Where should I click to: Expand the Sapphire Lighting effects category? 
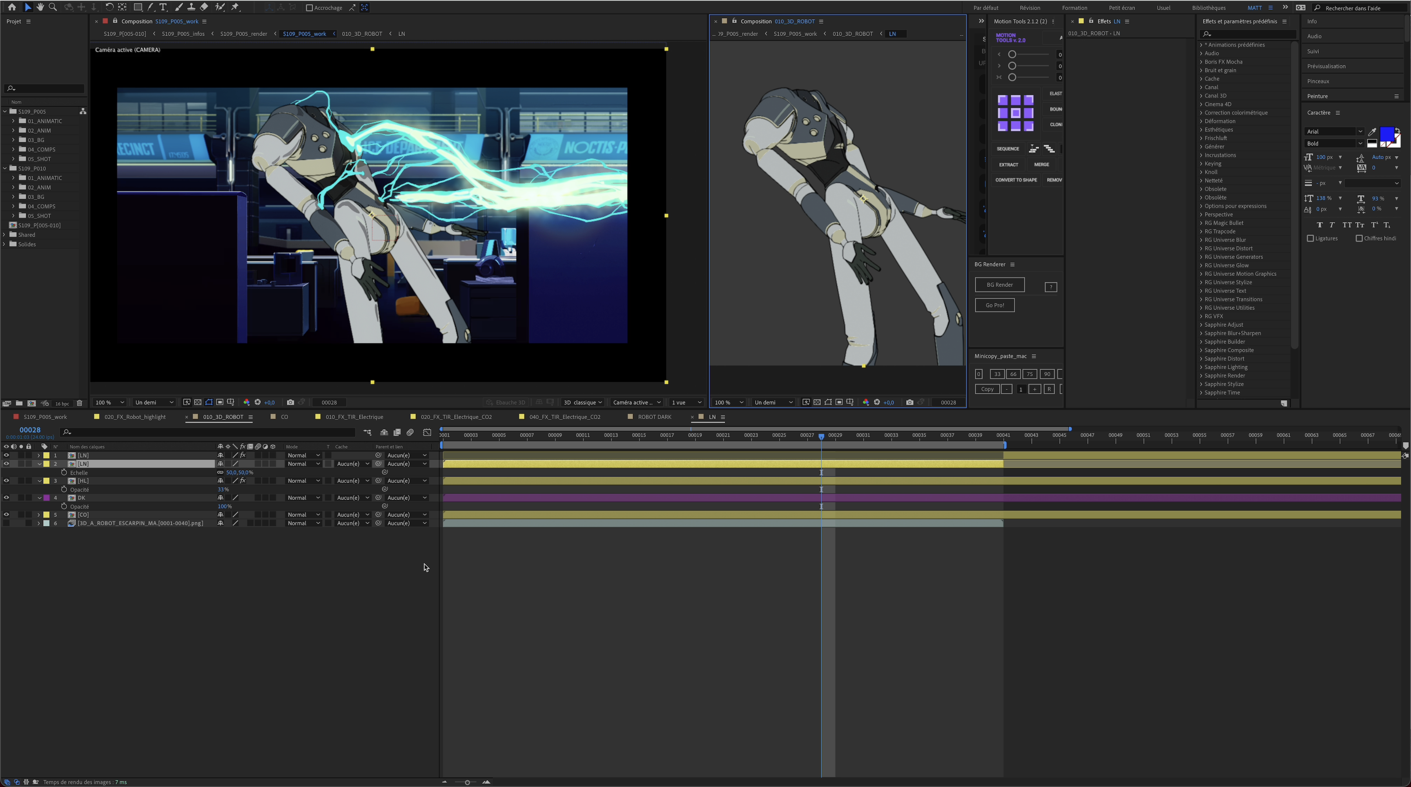pyautogui.click(x=1201, y=367)
